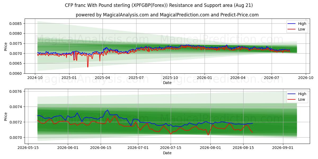Click bottom chart y-axis value 0.0074

16,107
